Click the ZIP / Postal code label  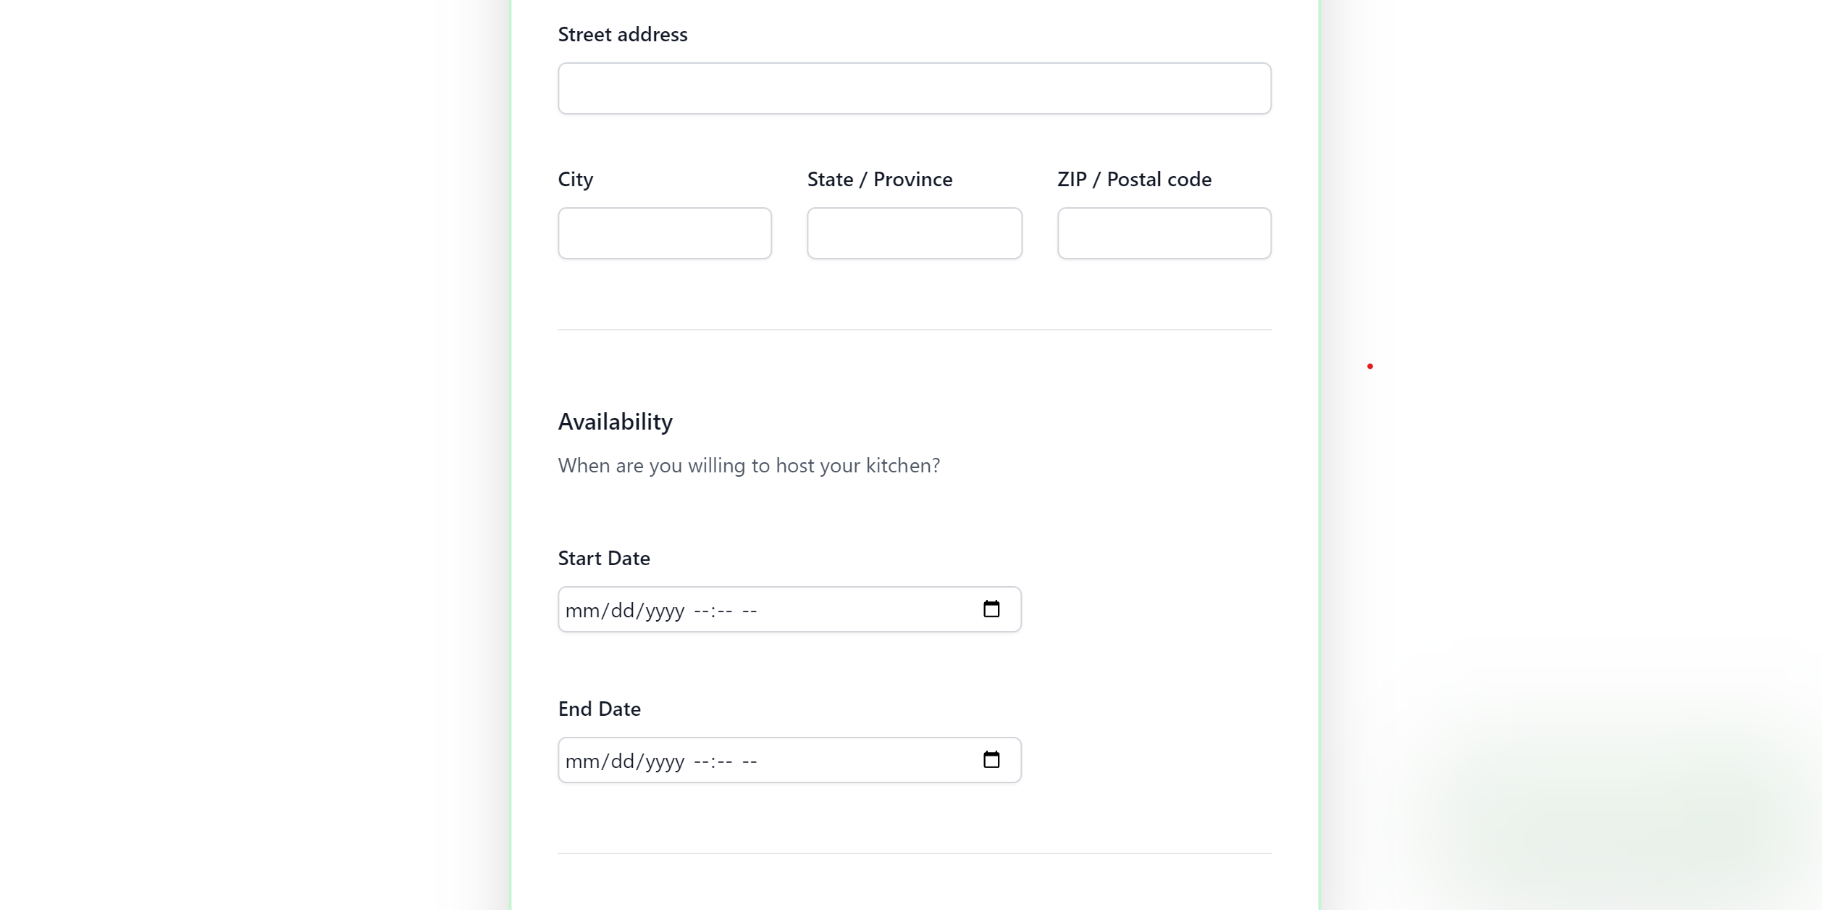[1133, 180]
